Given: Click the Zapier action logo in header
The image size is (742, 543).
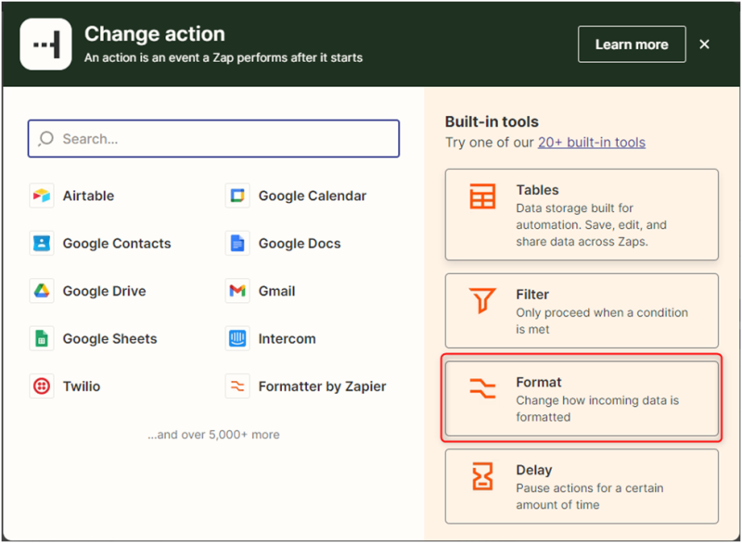Looking at the screenshot, I should click(x=45, y=44).
